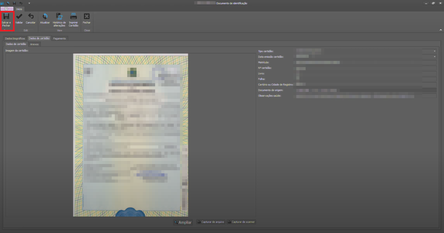Screen dimensions: 444x233
Task: Open Histórico de alterações
Action: (x=59, y=20)
